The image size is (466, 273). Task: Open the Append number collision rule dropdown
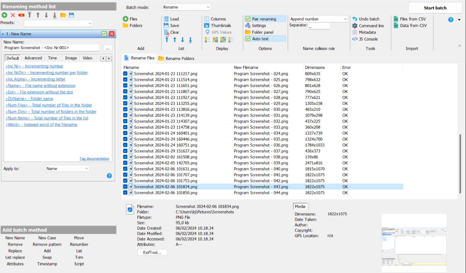[x=319, y=19]
